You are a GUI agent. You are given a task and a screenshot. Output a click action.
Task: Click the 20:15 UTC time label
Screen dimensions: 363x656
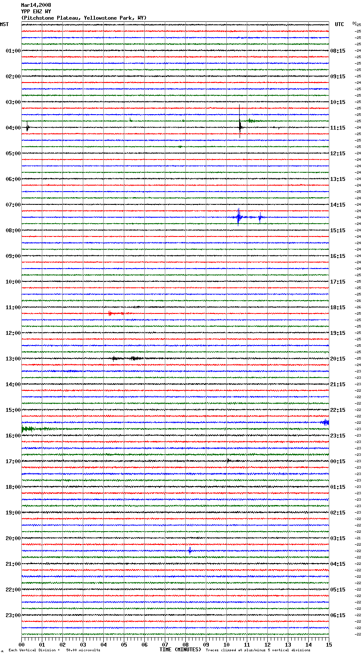(x=338, y=359)
